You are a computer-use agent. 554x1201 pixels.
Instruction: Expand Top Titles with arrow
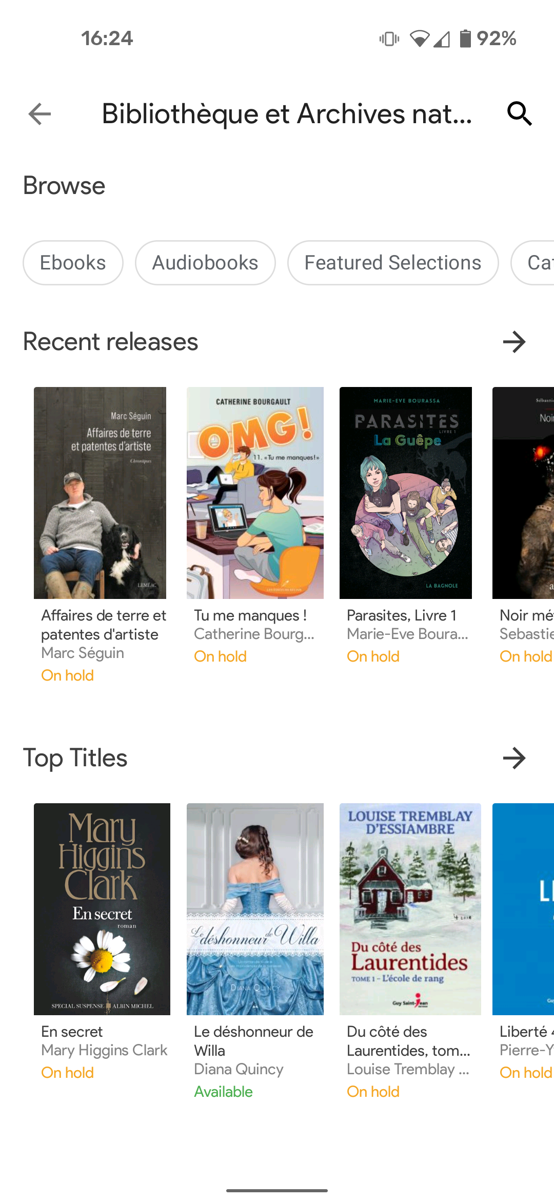[x=514, y=758]
